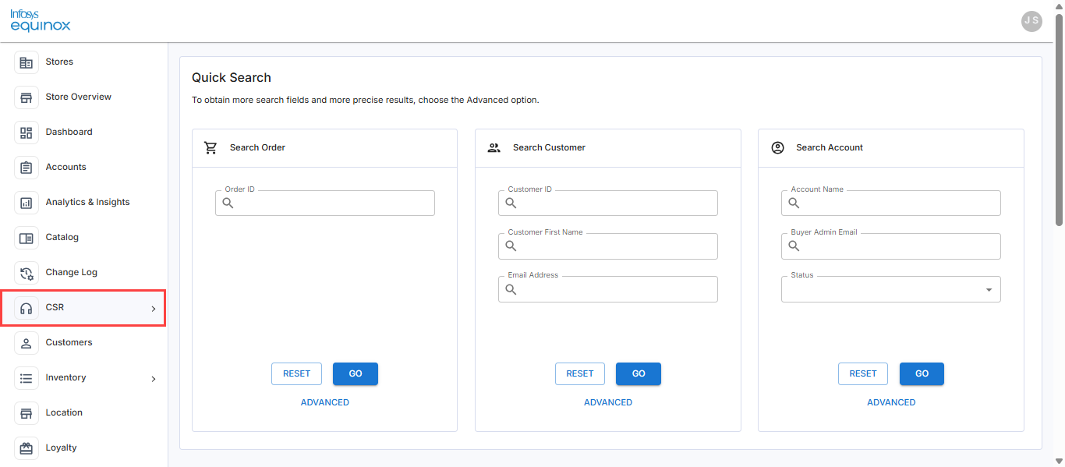Click the JS user avatar

(x=1031, y=21)
